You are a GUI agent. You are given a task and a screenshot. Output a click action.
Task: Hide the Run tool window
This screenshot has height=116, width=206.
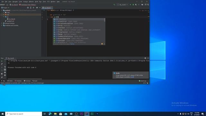[x=148, y=58]
